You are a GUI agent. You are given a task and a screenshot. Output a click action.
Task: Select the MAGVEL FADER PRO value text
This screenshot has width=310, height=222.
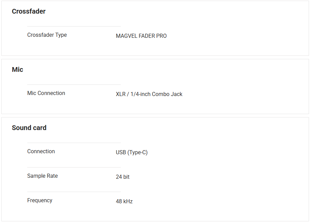point(141,36)
